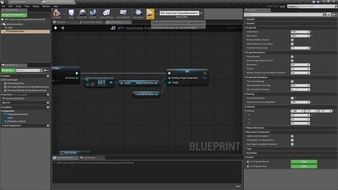Open the Add Component dropdown
The width and height of the screenshot is (338, 190).
[14, 15]
